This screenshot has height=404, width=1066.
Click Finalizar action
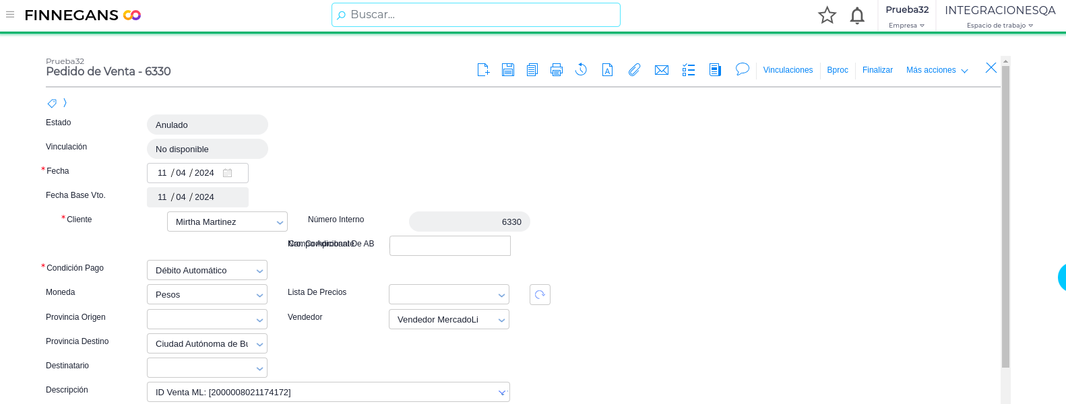point(877,70)
